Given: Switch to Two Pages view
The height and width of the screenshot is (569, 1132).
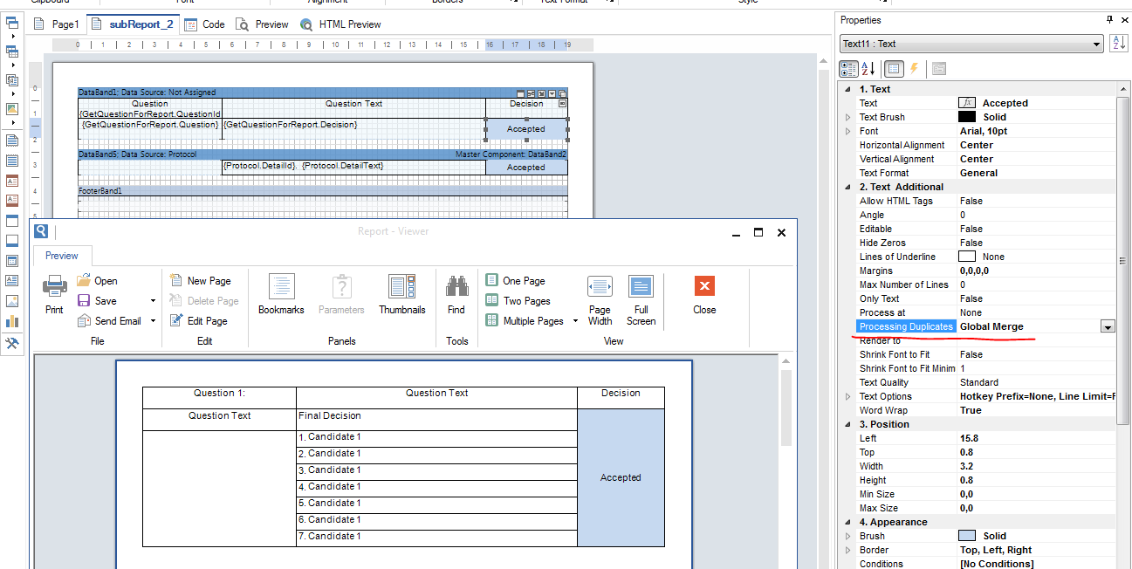Looking at the screenshot, I should (x=518, y=301).
